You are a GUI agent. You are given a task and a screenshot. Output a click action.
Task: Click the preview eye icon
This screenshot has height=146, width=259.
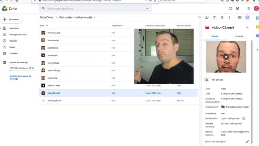(214, 17)
